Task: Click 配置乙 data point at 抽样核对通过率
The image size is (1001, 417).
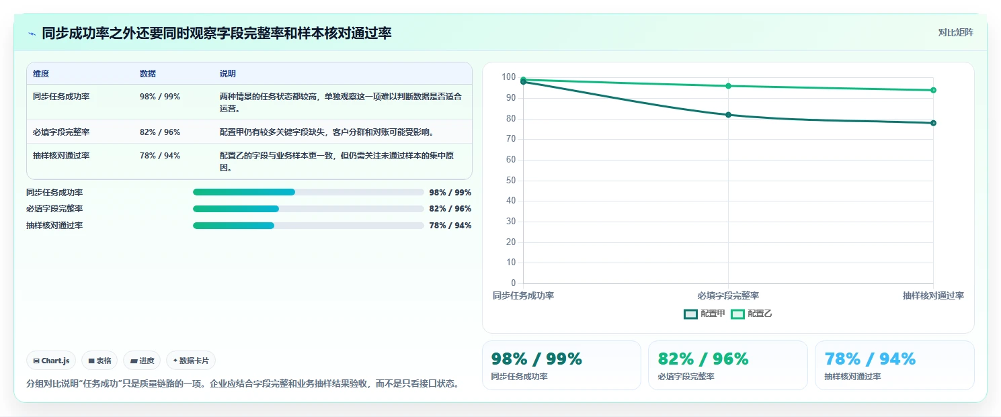Action: click(934, 90)
